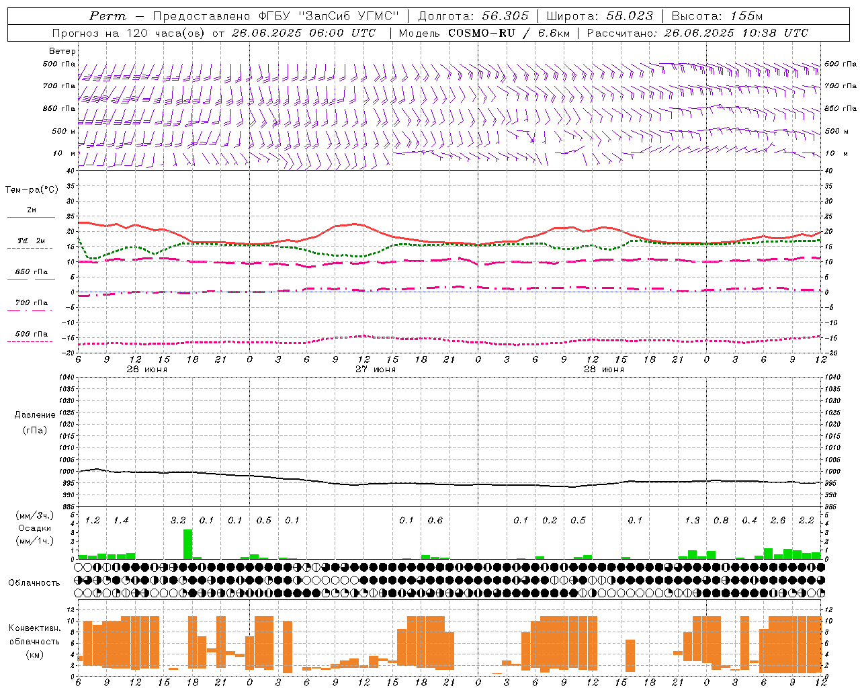This screenshot has width=860, height=688.
Task: Click the 1.2 precipitation total
Action: [93, 520]
